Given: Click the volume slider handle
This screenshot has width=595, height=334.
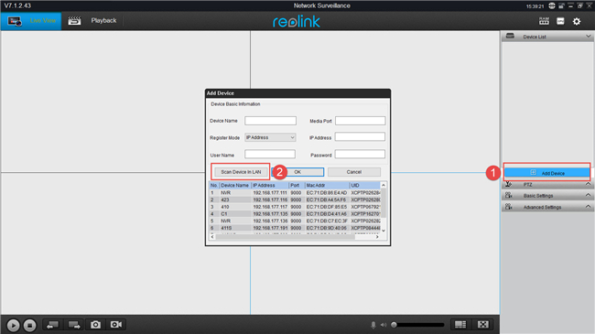Looking at the screenshot, I should click(x=394, y=325).
